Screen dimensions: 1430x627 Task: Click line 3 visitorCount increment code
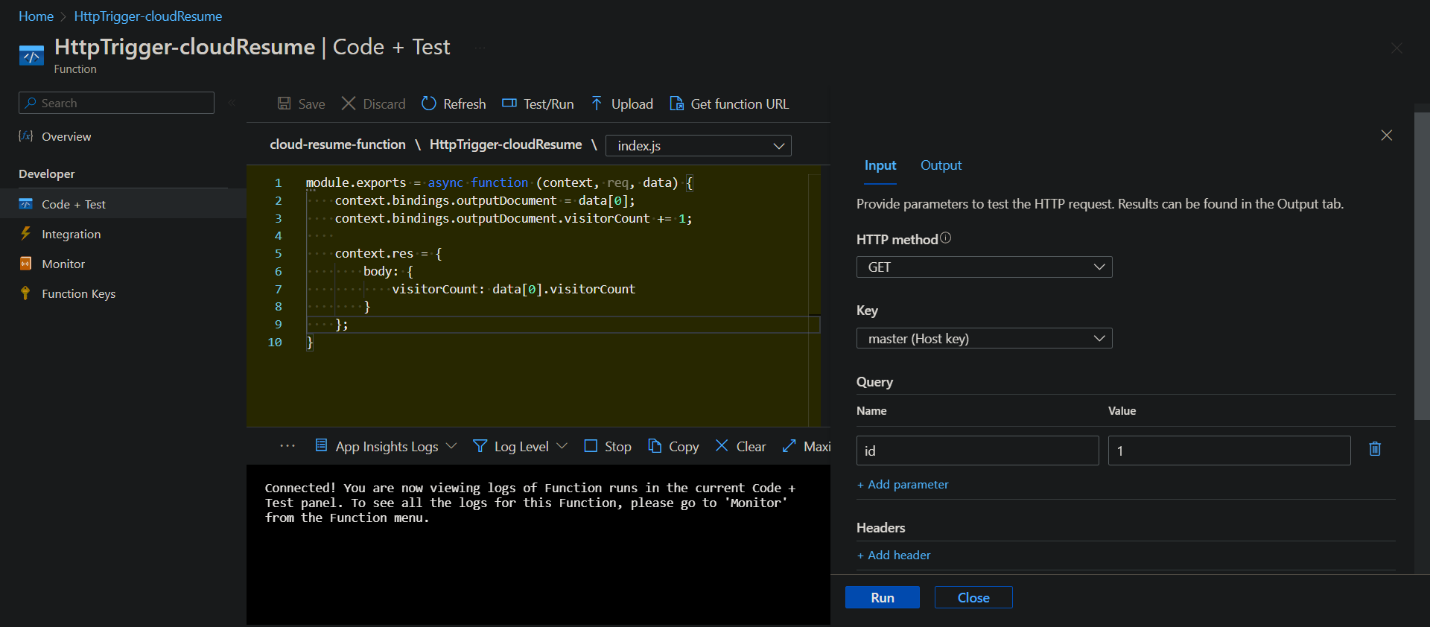[513, 218]
